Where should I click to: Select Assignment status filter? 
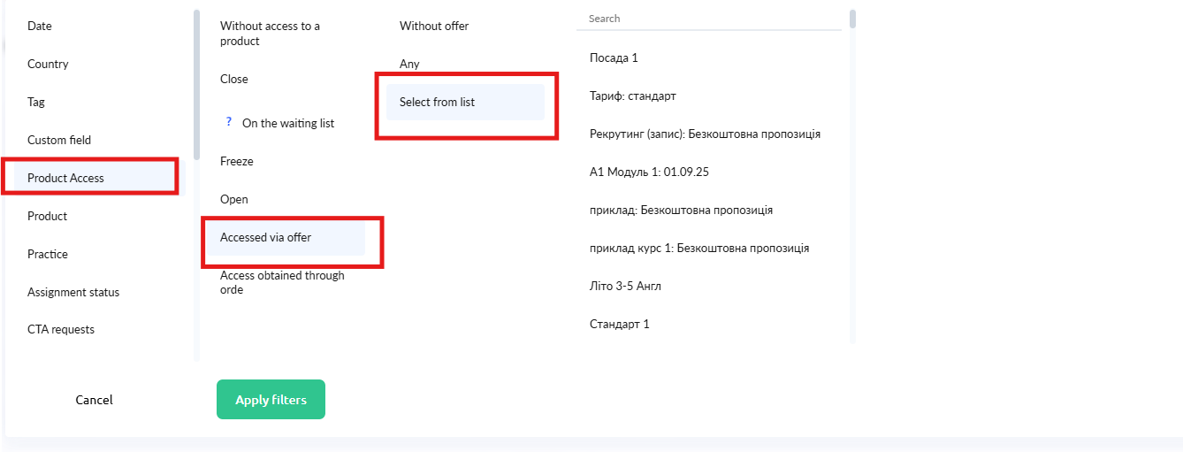pos(73,293)
